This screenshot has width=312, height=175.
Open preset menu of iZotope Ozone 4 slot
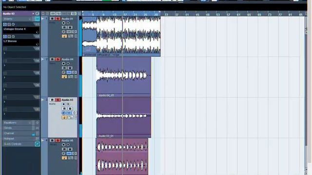(37, 32)
